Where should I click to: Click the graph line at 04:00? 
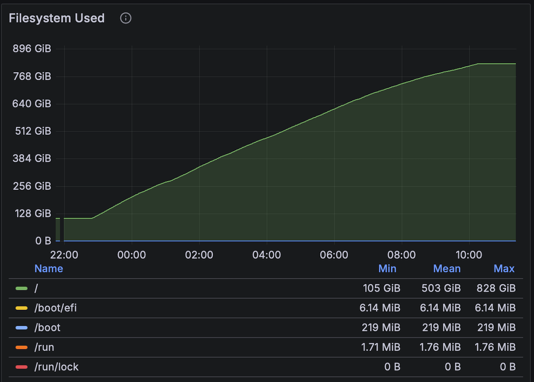pos(267,138)
